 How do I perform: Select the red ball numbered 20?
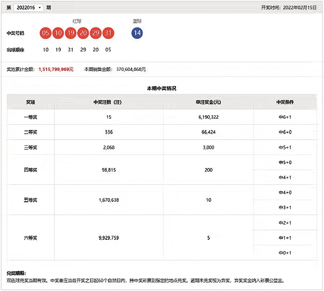click(83, 33)
